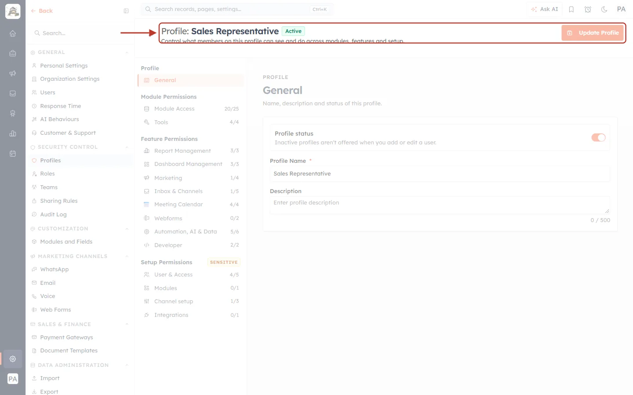The image size is (633, 395).
Task: Open the Home icon in left rail
Action: [13, 33]
